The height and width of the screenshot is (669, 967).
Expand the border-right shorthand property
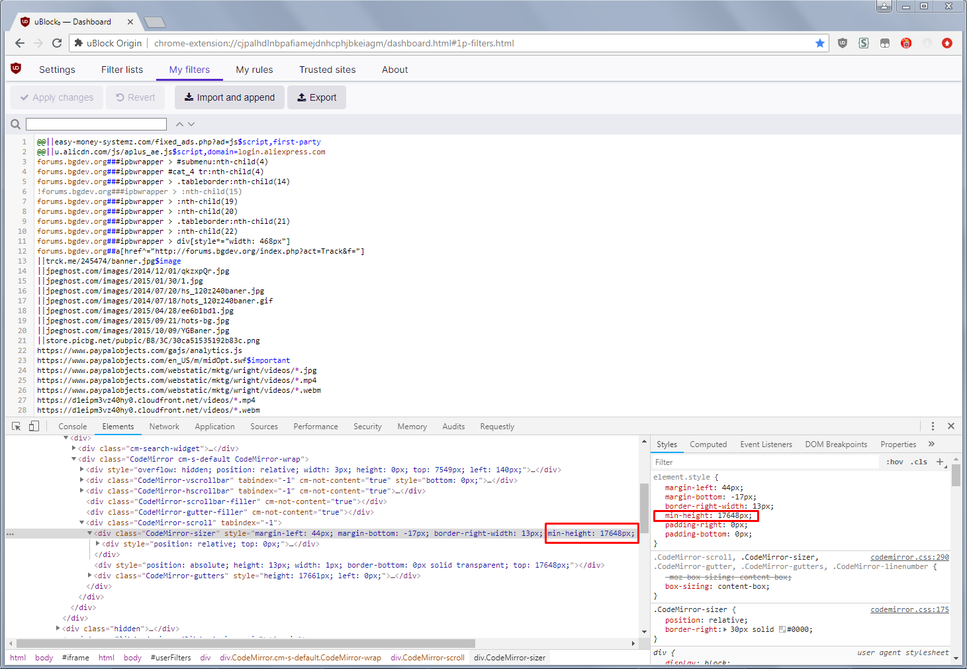725,629
